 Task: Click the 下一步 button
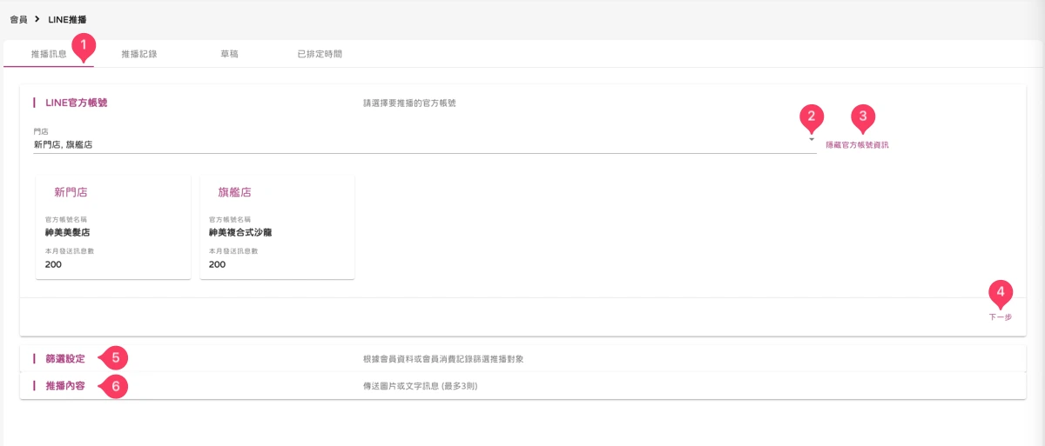click(1000, 317)
